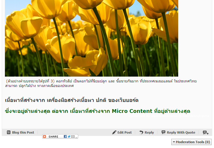
Task: Click the orange plus icon in the share widget
Action: [44, 136]
